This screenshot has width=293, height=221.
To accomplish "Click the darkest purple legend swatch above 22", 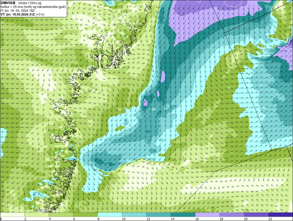I will [281, 215].
